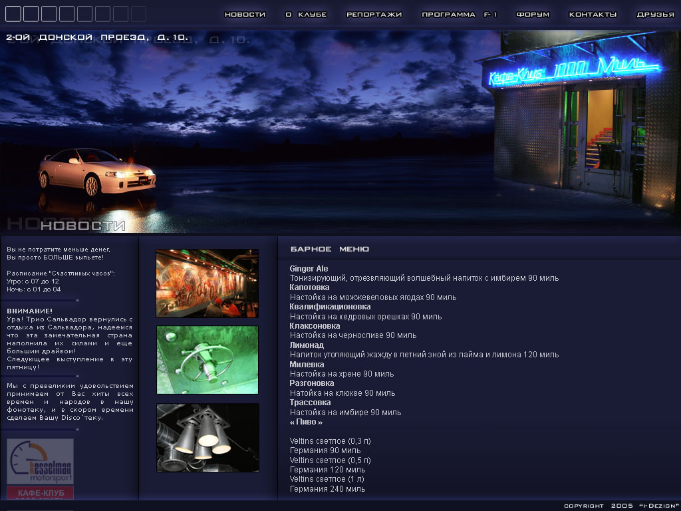Open the НОВОСТИ menu item

pyautogui.click(x=245, y=15)
